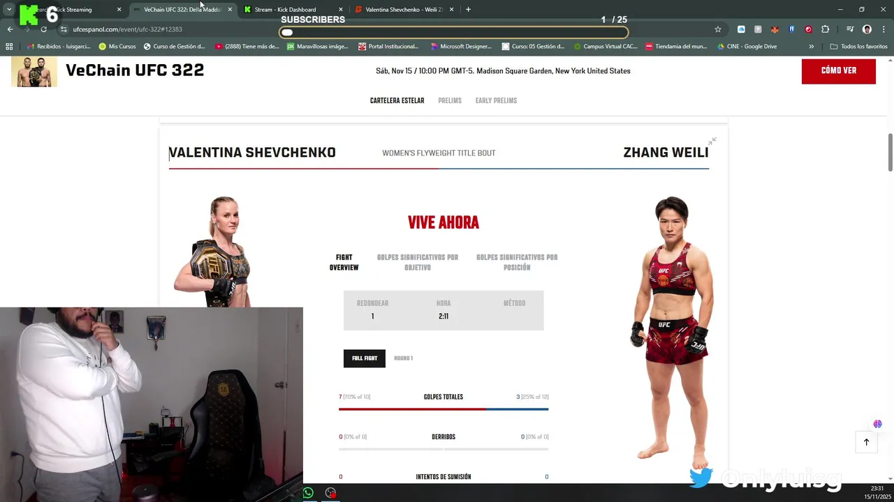
Task: Click the Twitter bird icon overlay
Action: [x=701, y=478]
